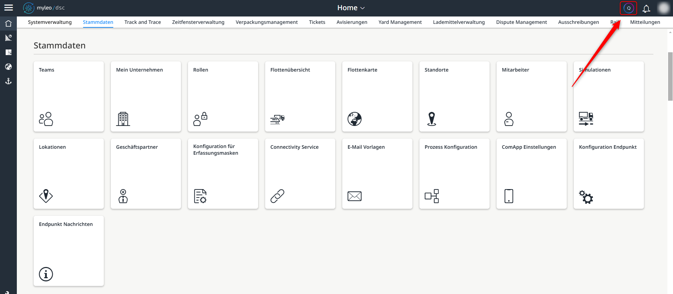673x294 pixels.
Task: Open the E-Mail Vorlagen tile title
Action: point(366,147)
